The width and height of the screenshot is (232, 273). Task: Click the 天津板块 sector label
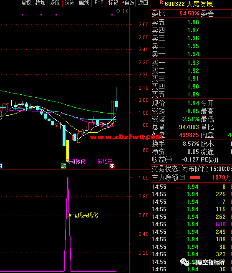click(x=76, y=161)
